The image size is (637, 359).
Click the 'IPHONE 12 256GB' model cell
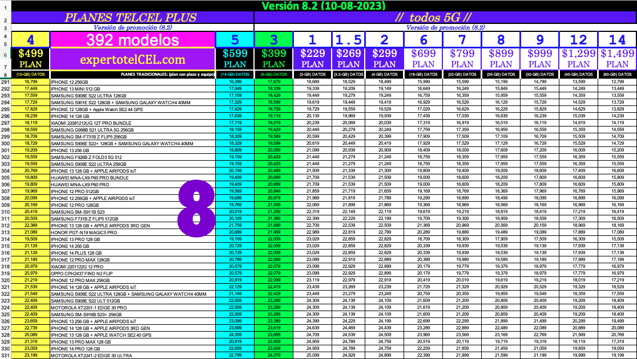(x=132, y=82)
